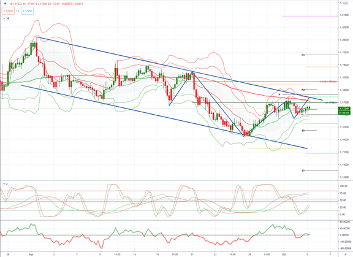Click the Sep date on time axis
Image resolution: width=353 pixels, height=257 pixels.
[31, 255]
